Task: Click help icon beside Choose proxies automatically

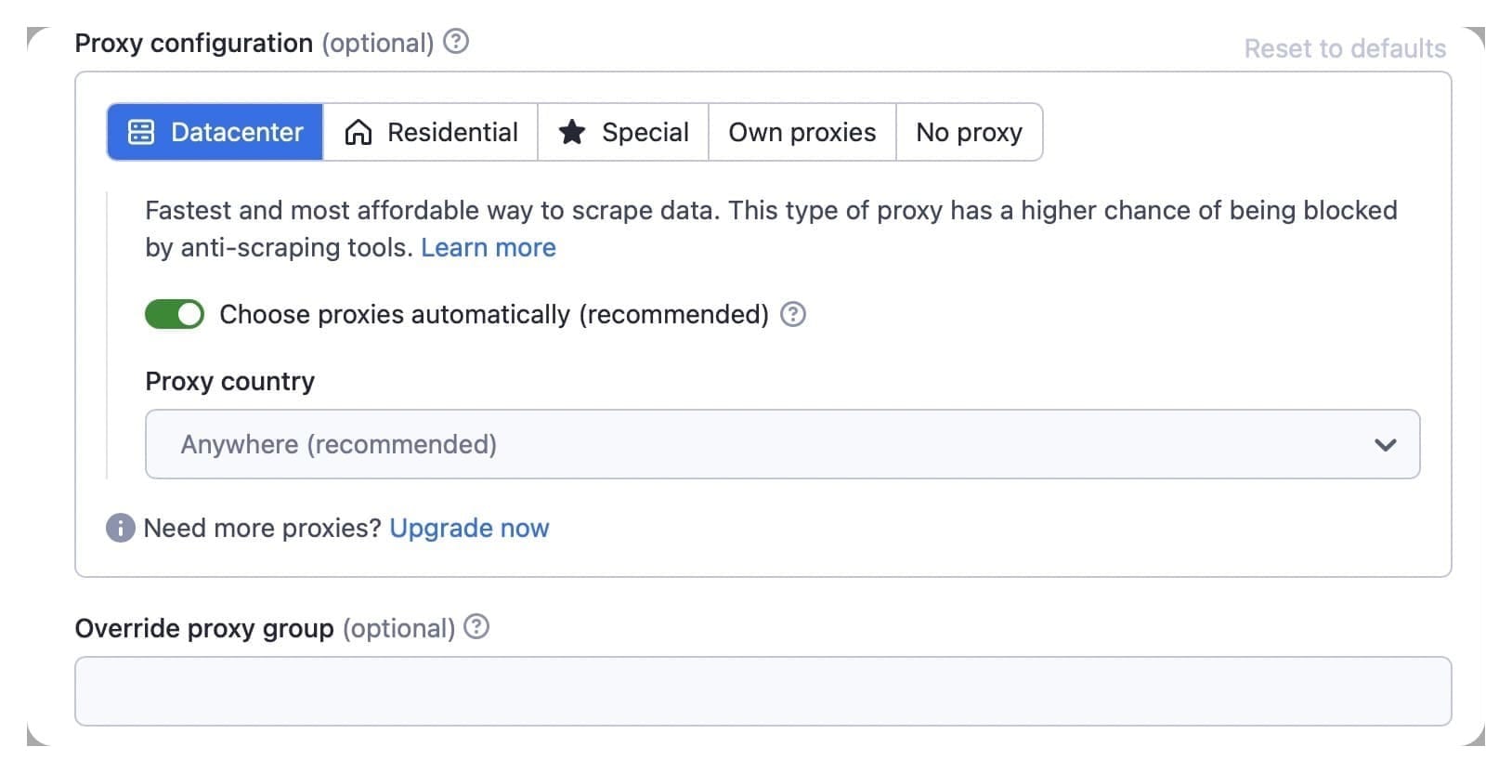Action: (794, 315)
